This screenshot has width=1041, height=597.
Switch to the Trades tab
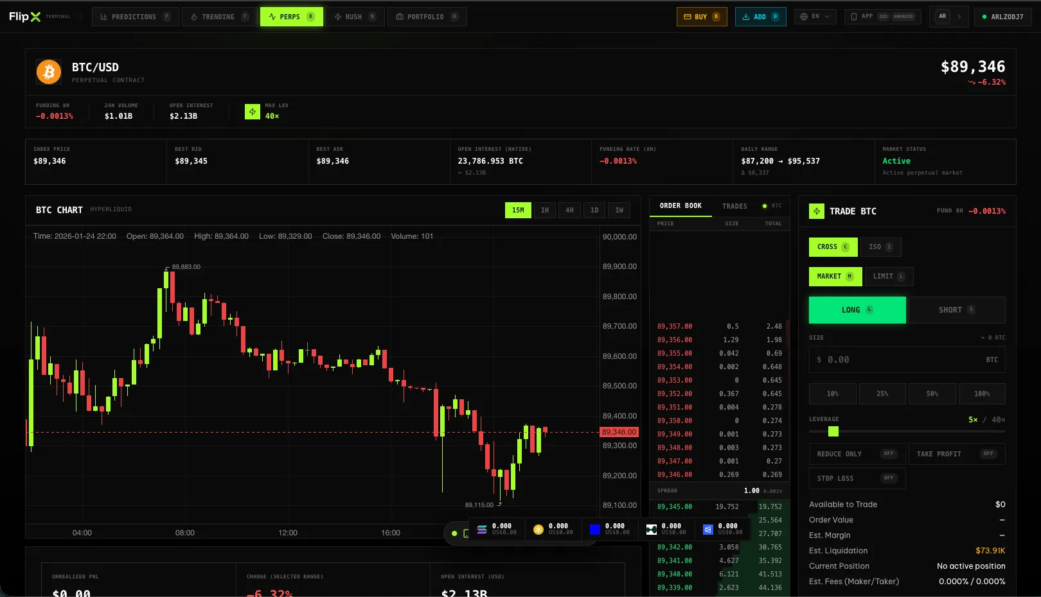tap(734, 206)
